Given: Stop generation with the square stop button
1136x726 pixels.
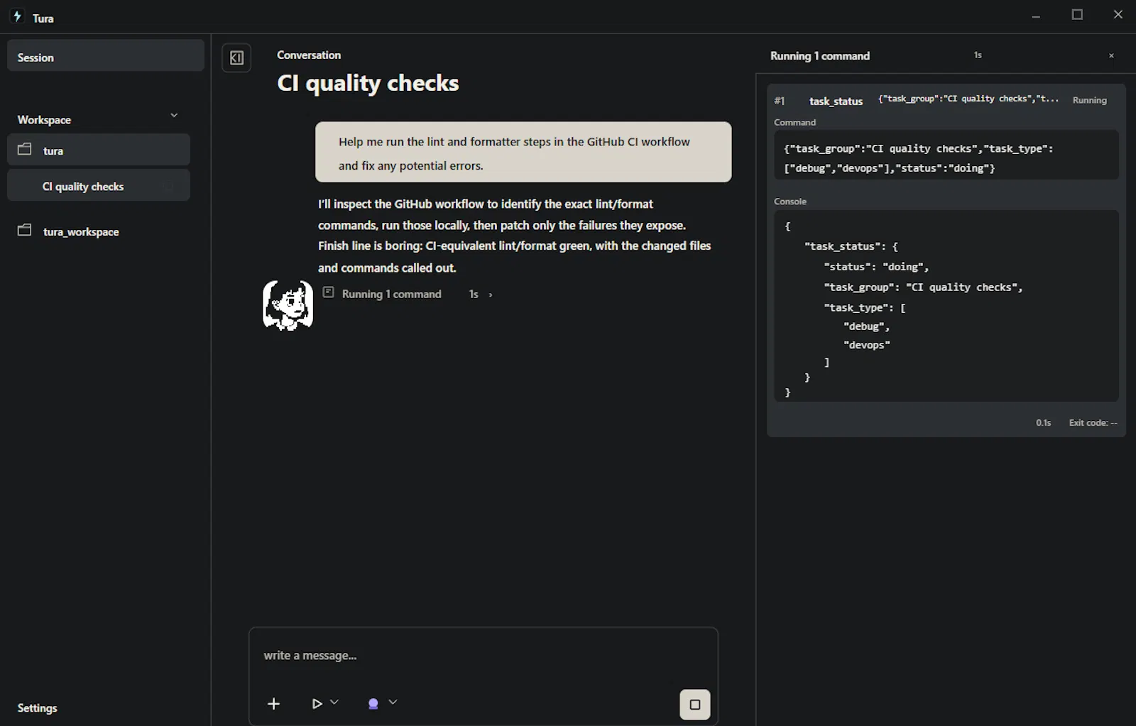Looking at the screenshot, I should (x=695, y=705).
